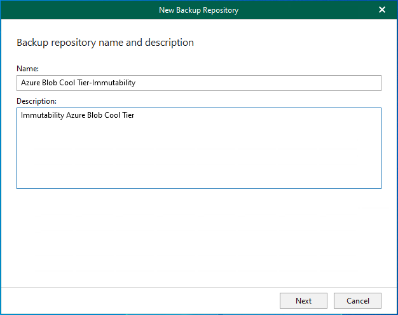Viewport: 398px width, 315px height.
Task: Place cursor on 'Tier-Immutability' in Name field
Action: (106, 83)
